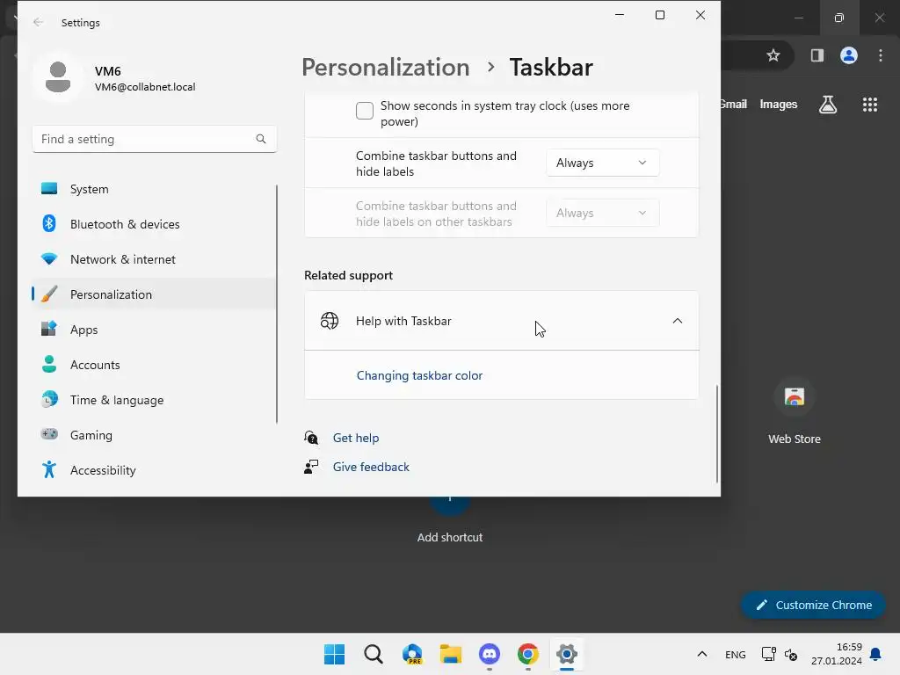Open Accessibility settings category
This screenshot has width=900, height=675.
pos(154,470)
